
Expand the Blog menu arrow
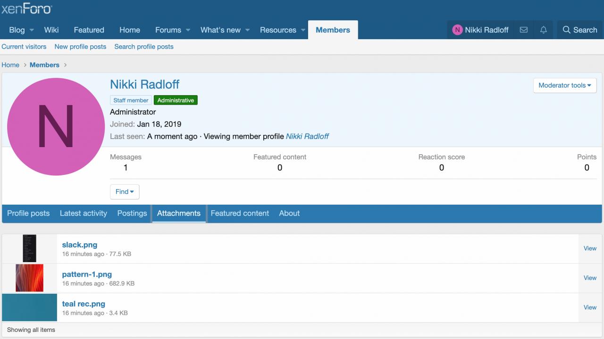[32, 30]
